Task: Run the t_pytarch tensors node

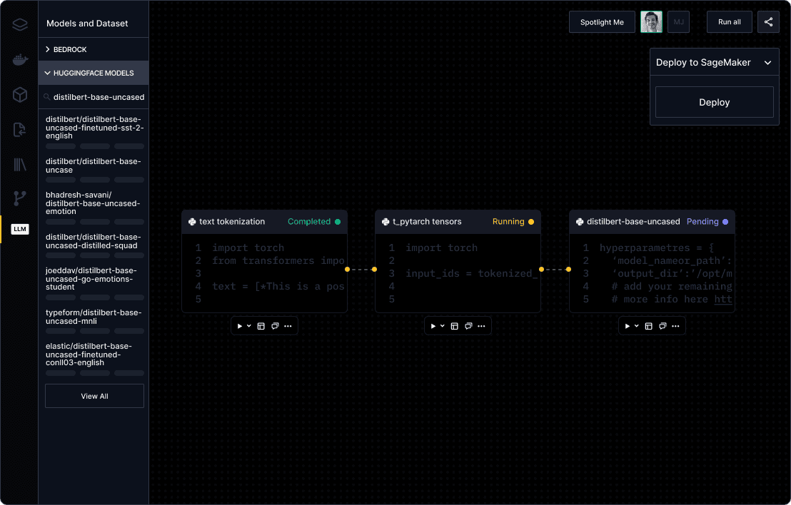Action: (433, 326)
